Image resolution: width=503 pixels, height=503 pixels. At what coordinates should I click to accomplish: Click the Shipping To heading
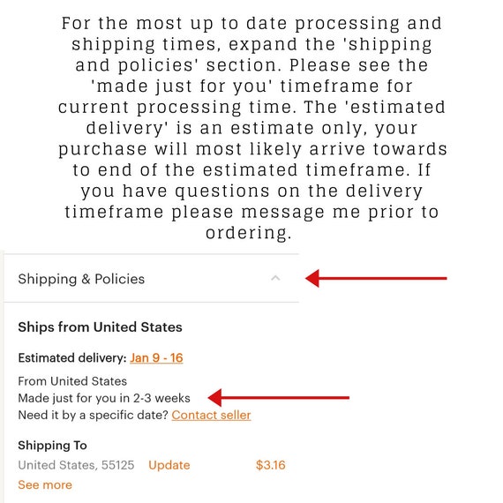52,446
